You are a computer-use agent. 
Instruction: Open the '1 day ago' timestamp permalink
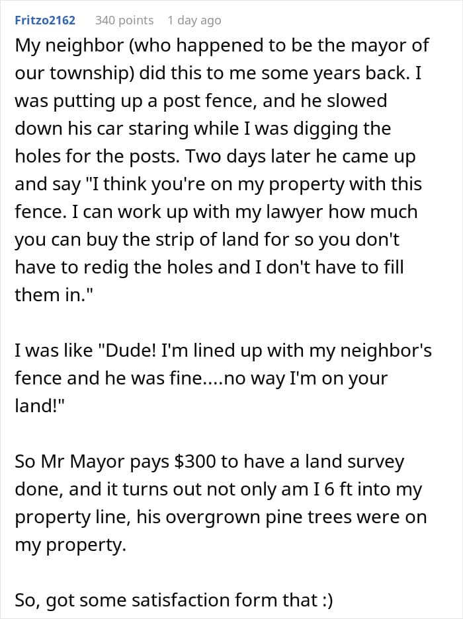[x=194, y=20]
